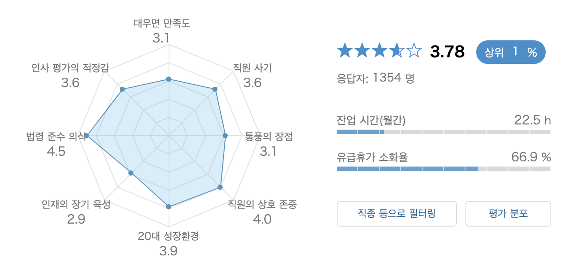The image size is (580, 273).
Task: Click the first filled rating star
Action: 345,51
